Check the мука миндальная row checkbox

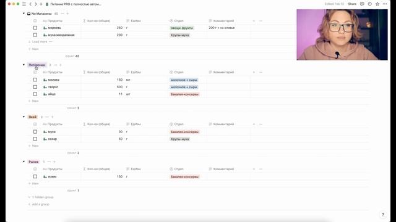pos(35,35)
